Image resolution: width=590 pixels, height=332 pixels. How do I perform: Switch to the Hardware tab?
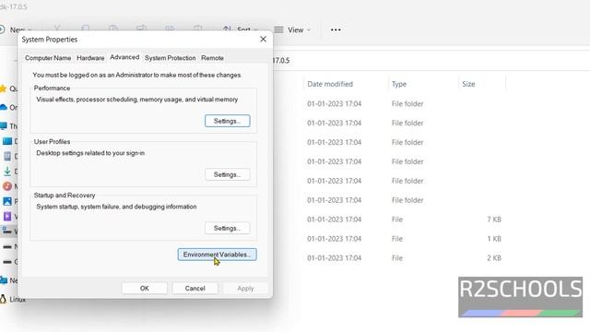click(x=90, y=58)
